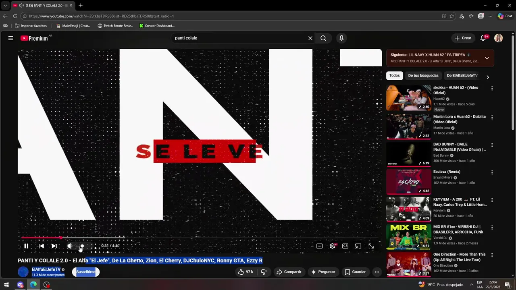Open the Twitch Emote Resizer bookmark
Screen dimensions: 516x290
(x=115, y=26)
